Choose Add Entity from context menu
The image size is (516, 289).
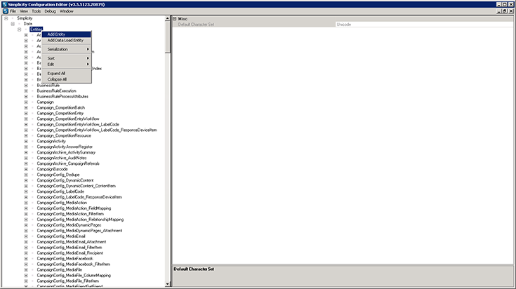pos(67,34)
